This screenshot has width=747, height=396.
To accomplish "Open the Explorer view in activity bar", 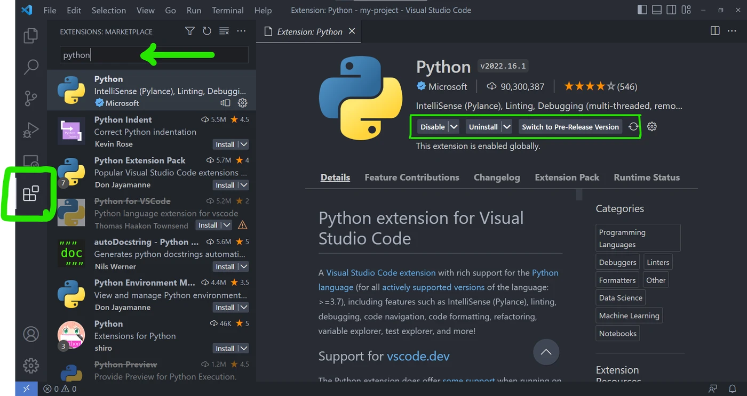I will [31, 36].
